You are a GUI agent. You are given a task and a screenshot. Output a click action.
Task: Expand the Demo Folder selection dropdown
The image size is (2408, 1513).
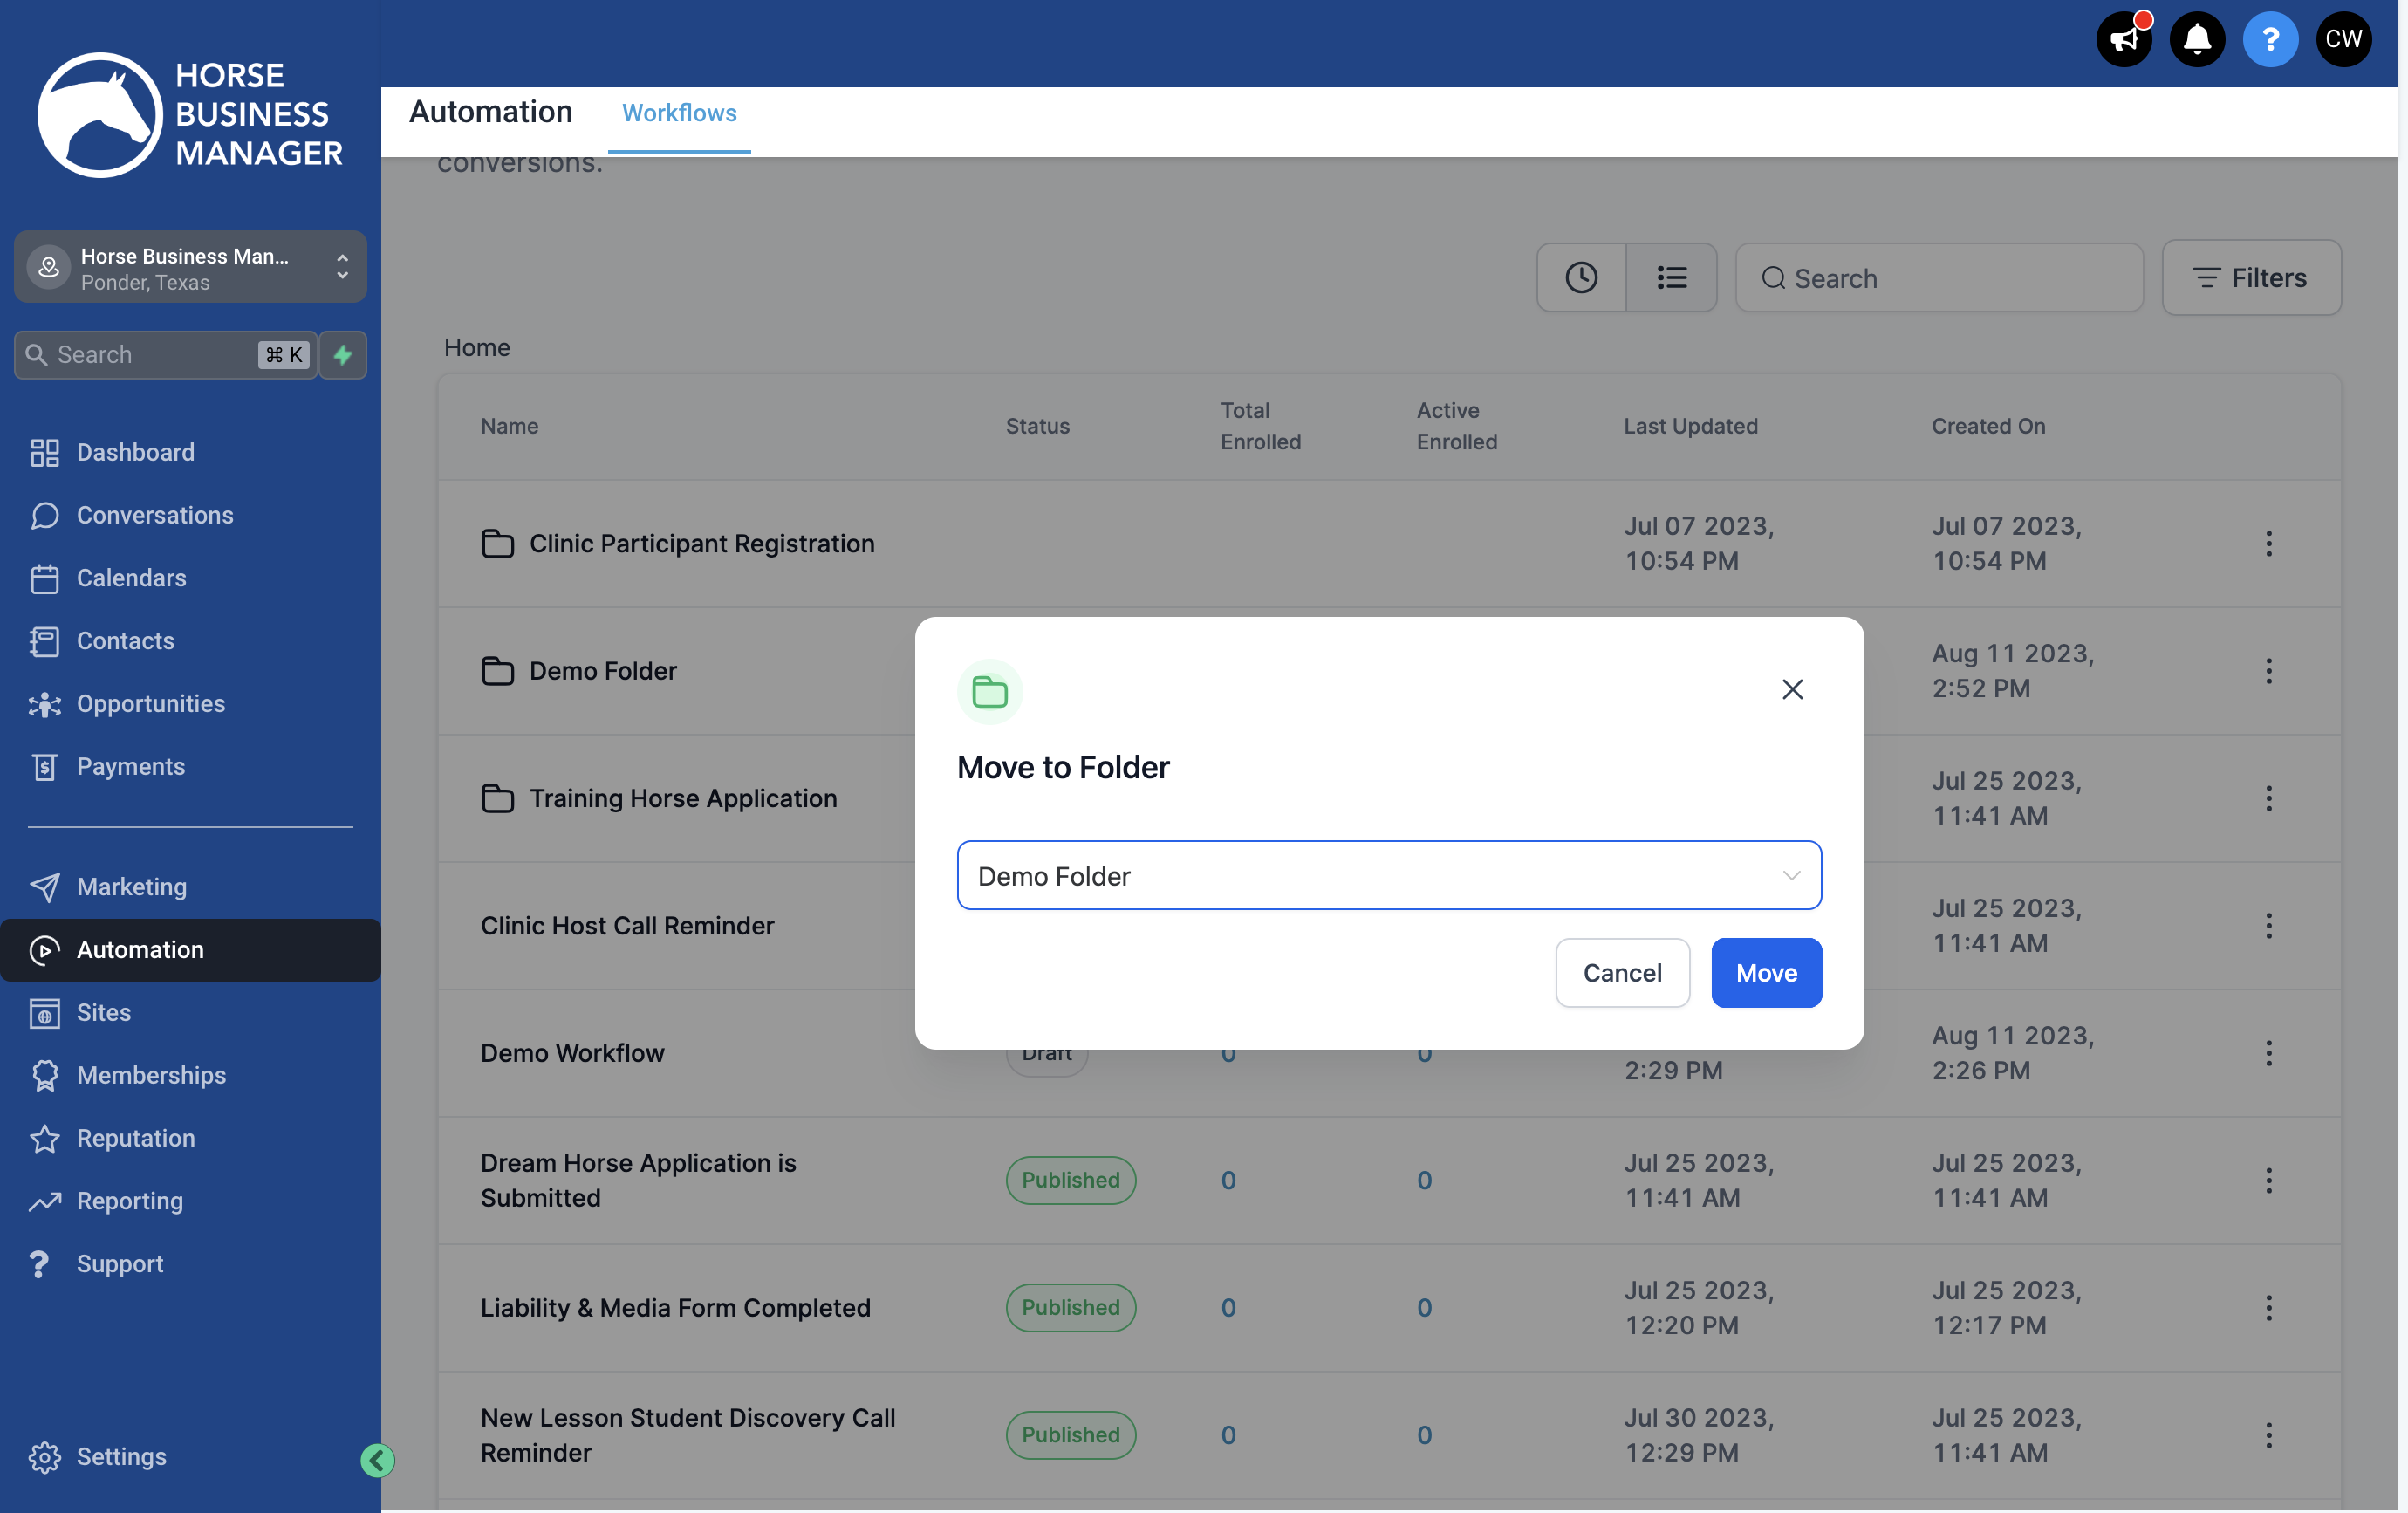pyautogui.click(x=1389, y=876)
